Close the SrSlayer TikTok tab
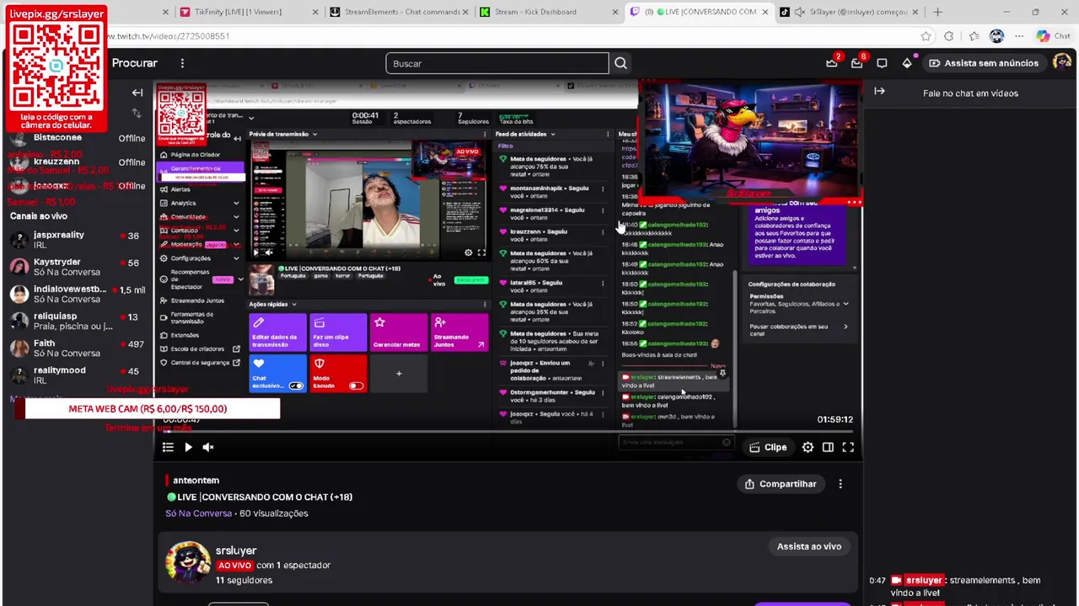Image resolution: width=1079 pixels, height=606 pixels. point(915,12)
